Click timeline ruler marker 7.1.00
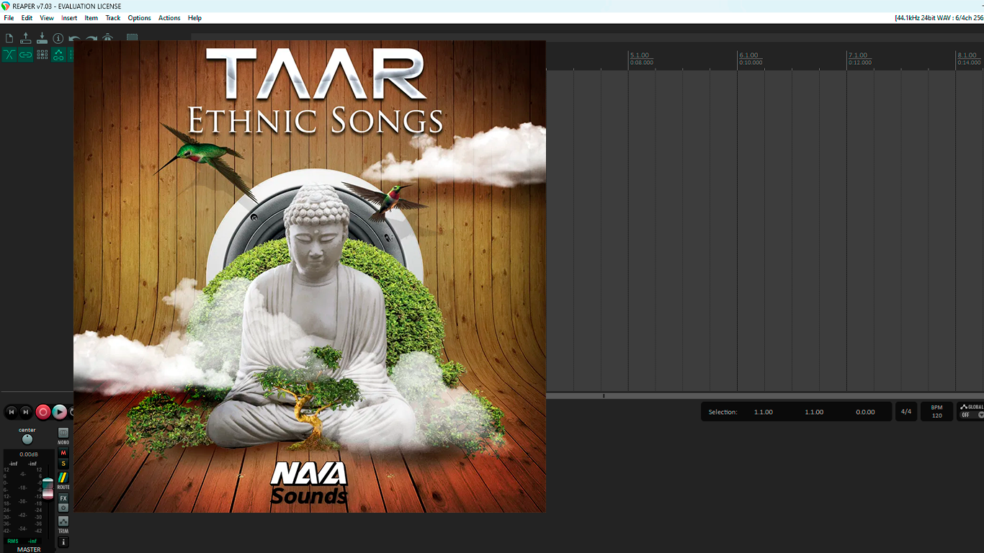The width and height of the screenshot is (984, 553). point(858,55)
